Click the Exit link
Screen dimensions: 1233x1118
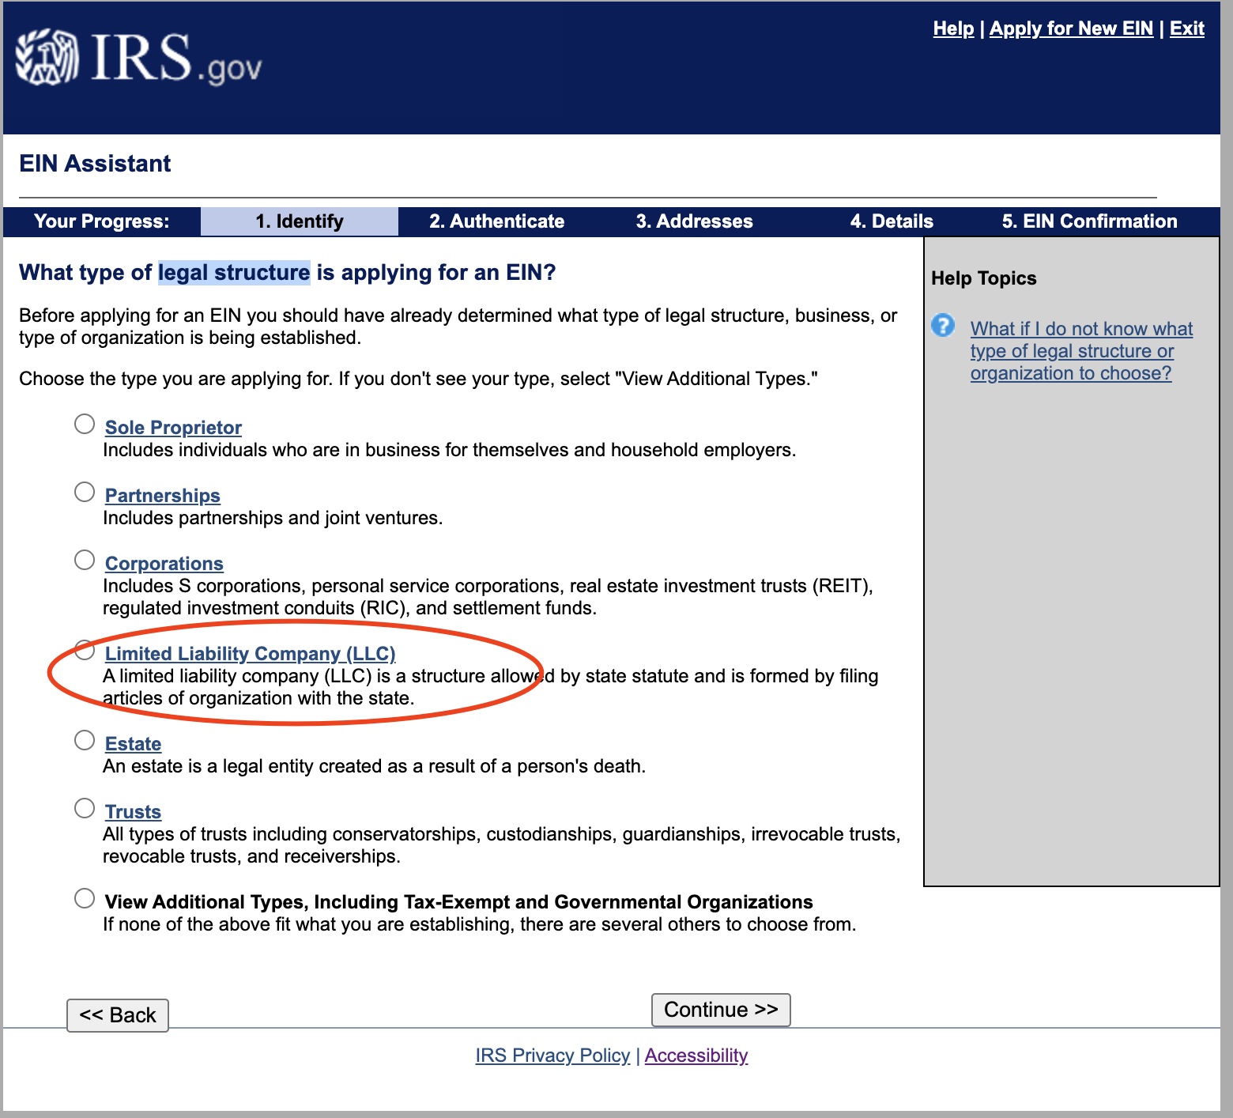pyautogui.click(x=1186, y=28)
